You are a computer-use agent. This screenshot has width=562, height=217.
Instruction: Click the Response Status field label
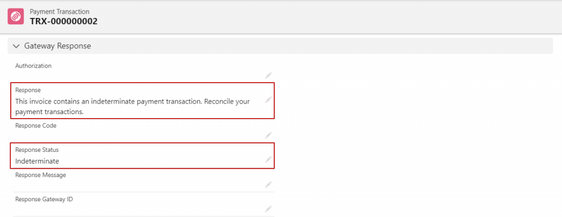[x=37, y=150]
